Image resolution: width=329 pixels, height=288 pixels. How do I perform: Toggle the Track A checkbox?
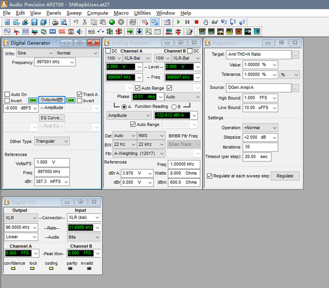point(79,94)
